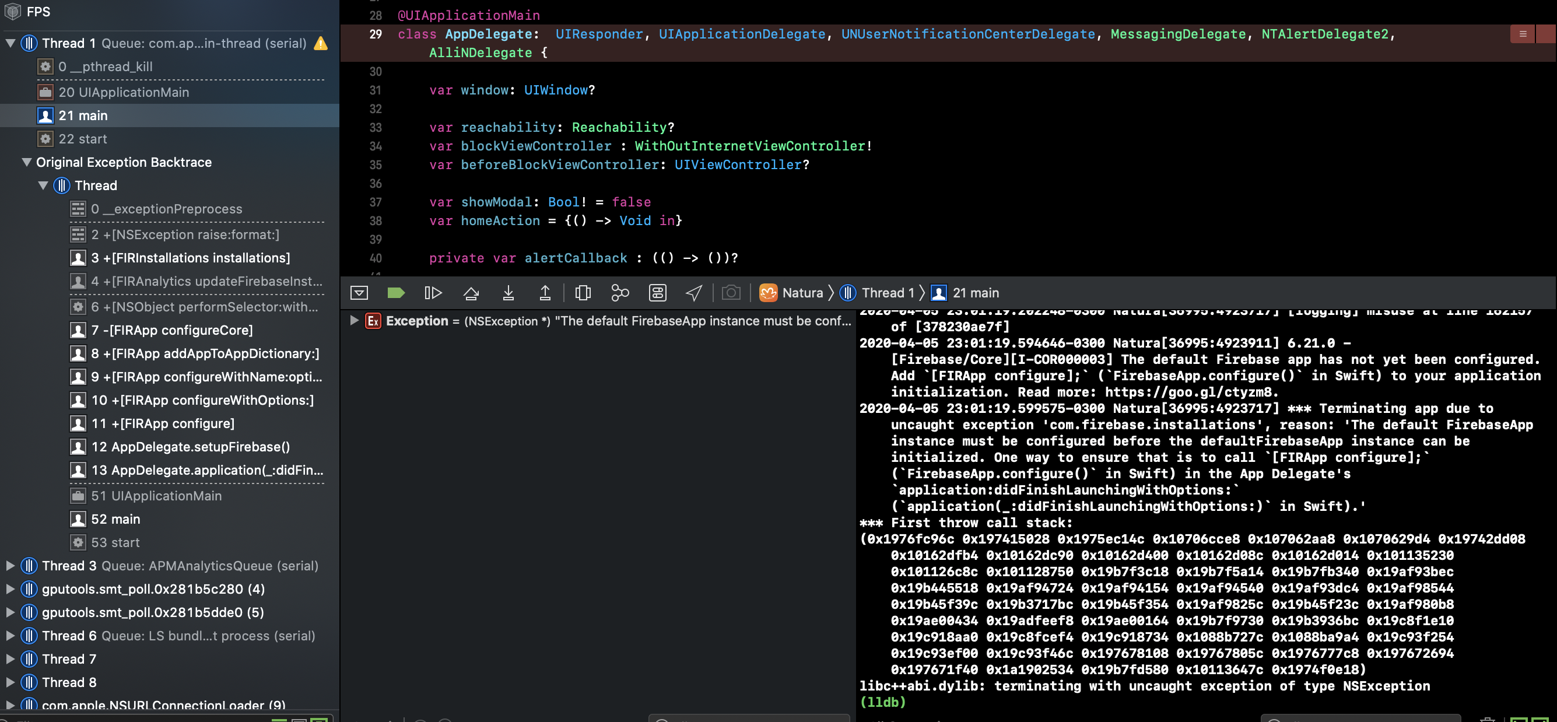Click WithOutInternetViewController type in code
The width and height of the screenshot is (1557, 722).
click(x=749, y=146)
